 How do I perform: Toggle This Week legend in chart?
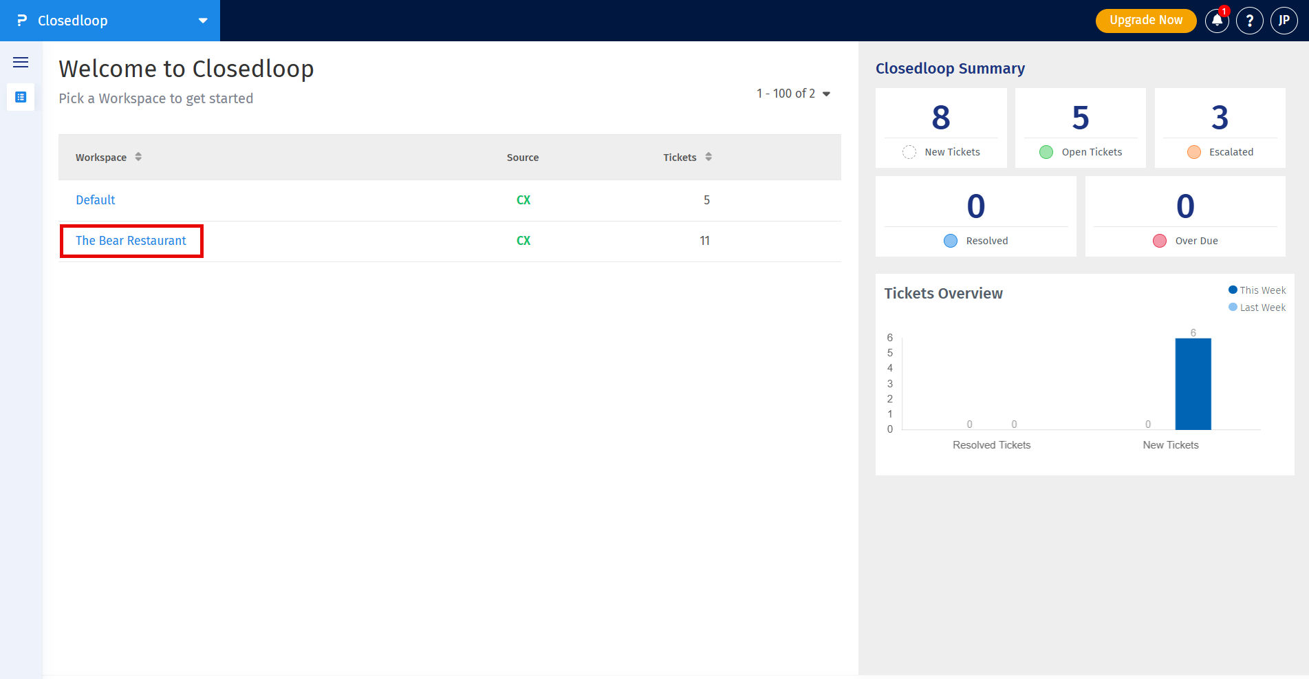[1257, 290]
